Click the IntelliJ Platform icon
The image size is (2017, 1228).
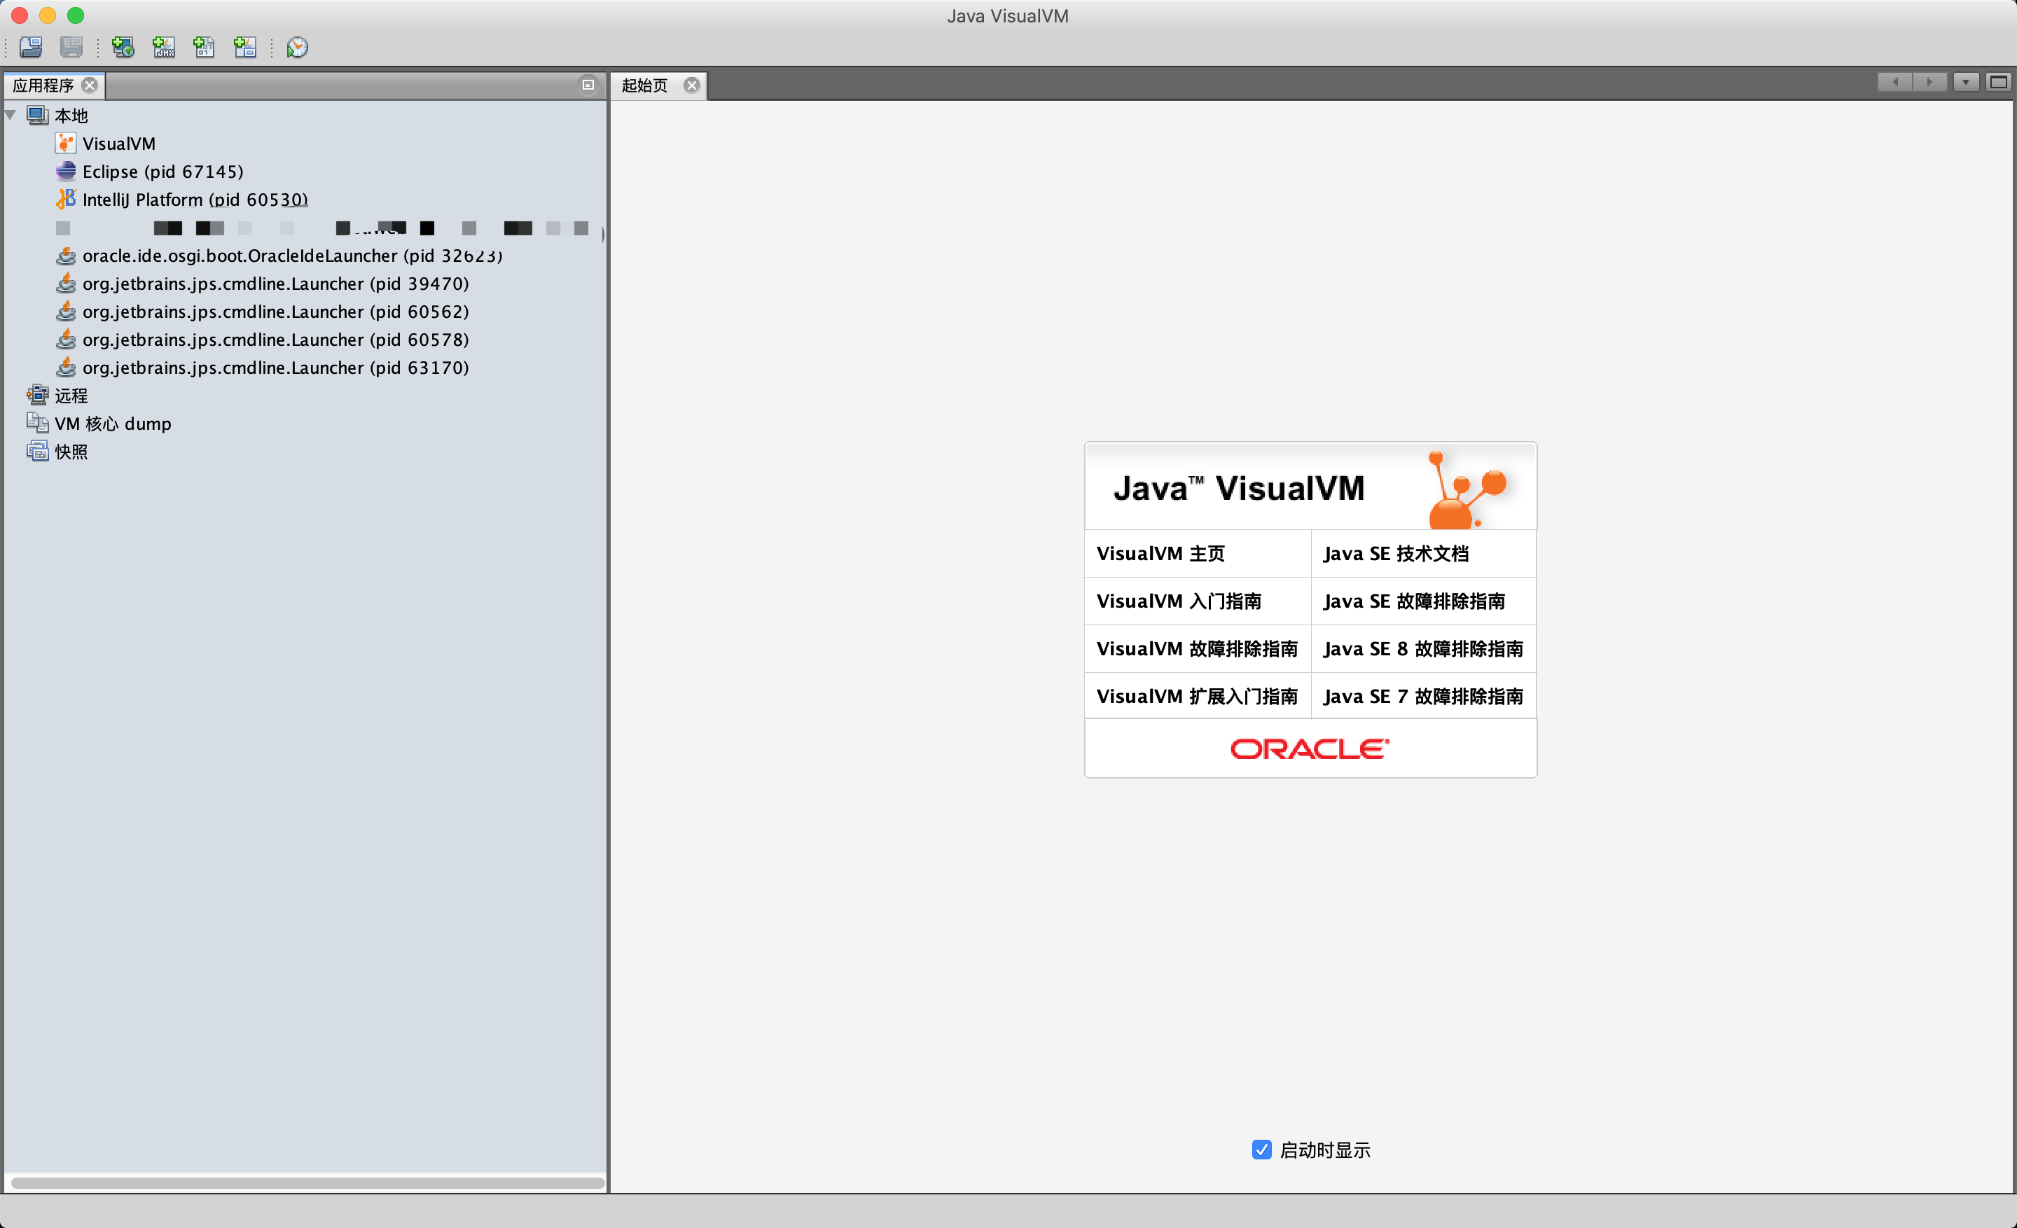point(67,200)
